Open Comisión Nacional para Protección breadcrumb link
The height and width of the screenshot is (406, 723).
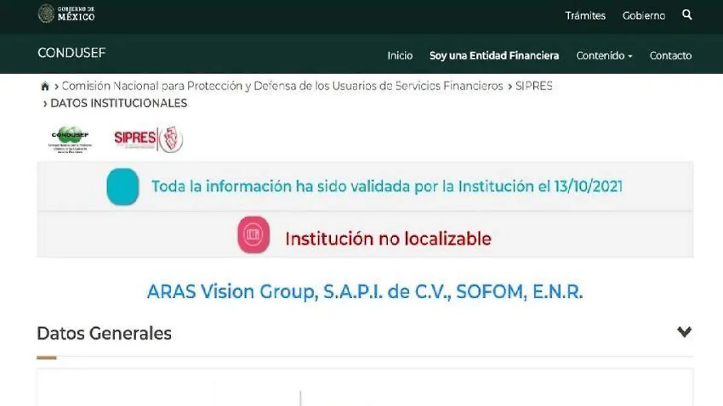point(283,86)
